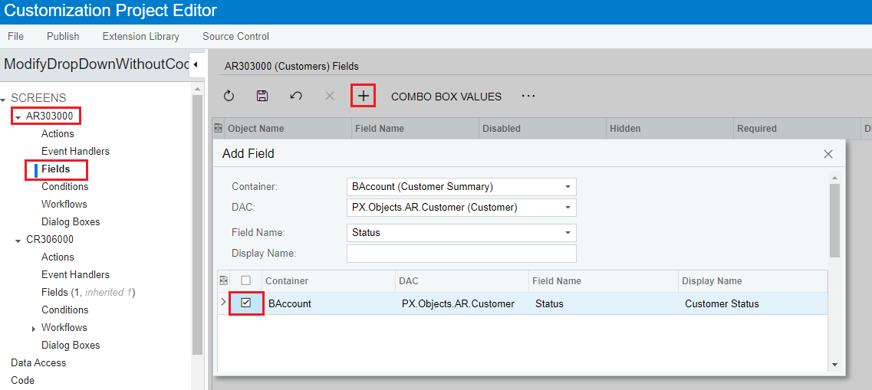The height and width of the screenshot is (390, 872).
Task: Select Conditions under AR303000
Action: coord(64,187)
